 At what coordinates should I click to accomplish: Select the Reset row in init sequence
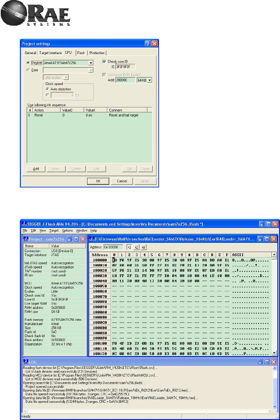[x=89, y=115]
